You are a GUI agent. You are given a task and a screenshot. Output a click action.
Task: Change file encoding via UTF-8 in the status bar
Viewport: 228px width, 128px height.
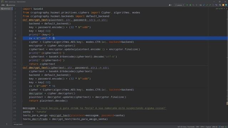pos(202,127)
